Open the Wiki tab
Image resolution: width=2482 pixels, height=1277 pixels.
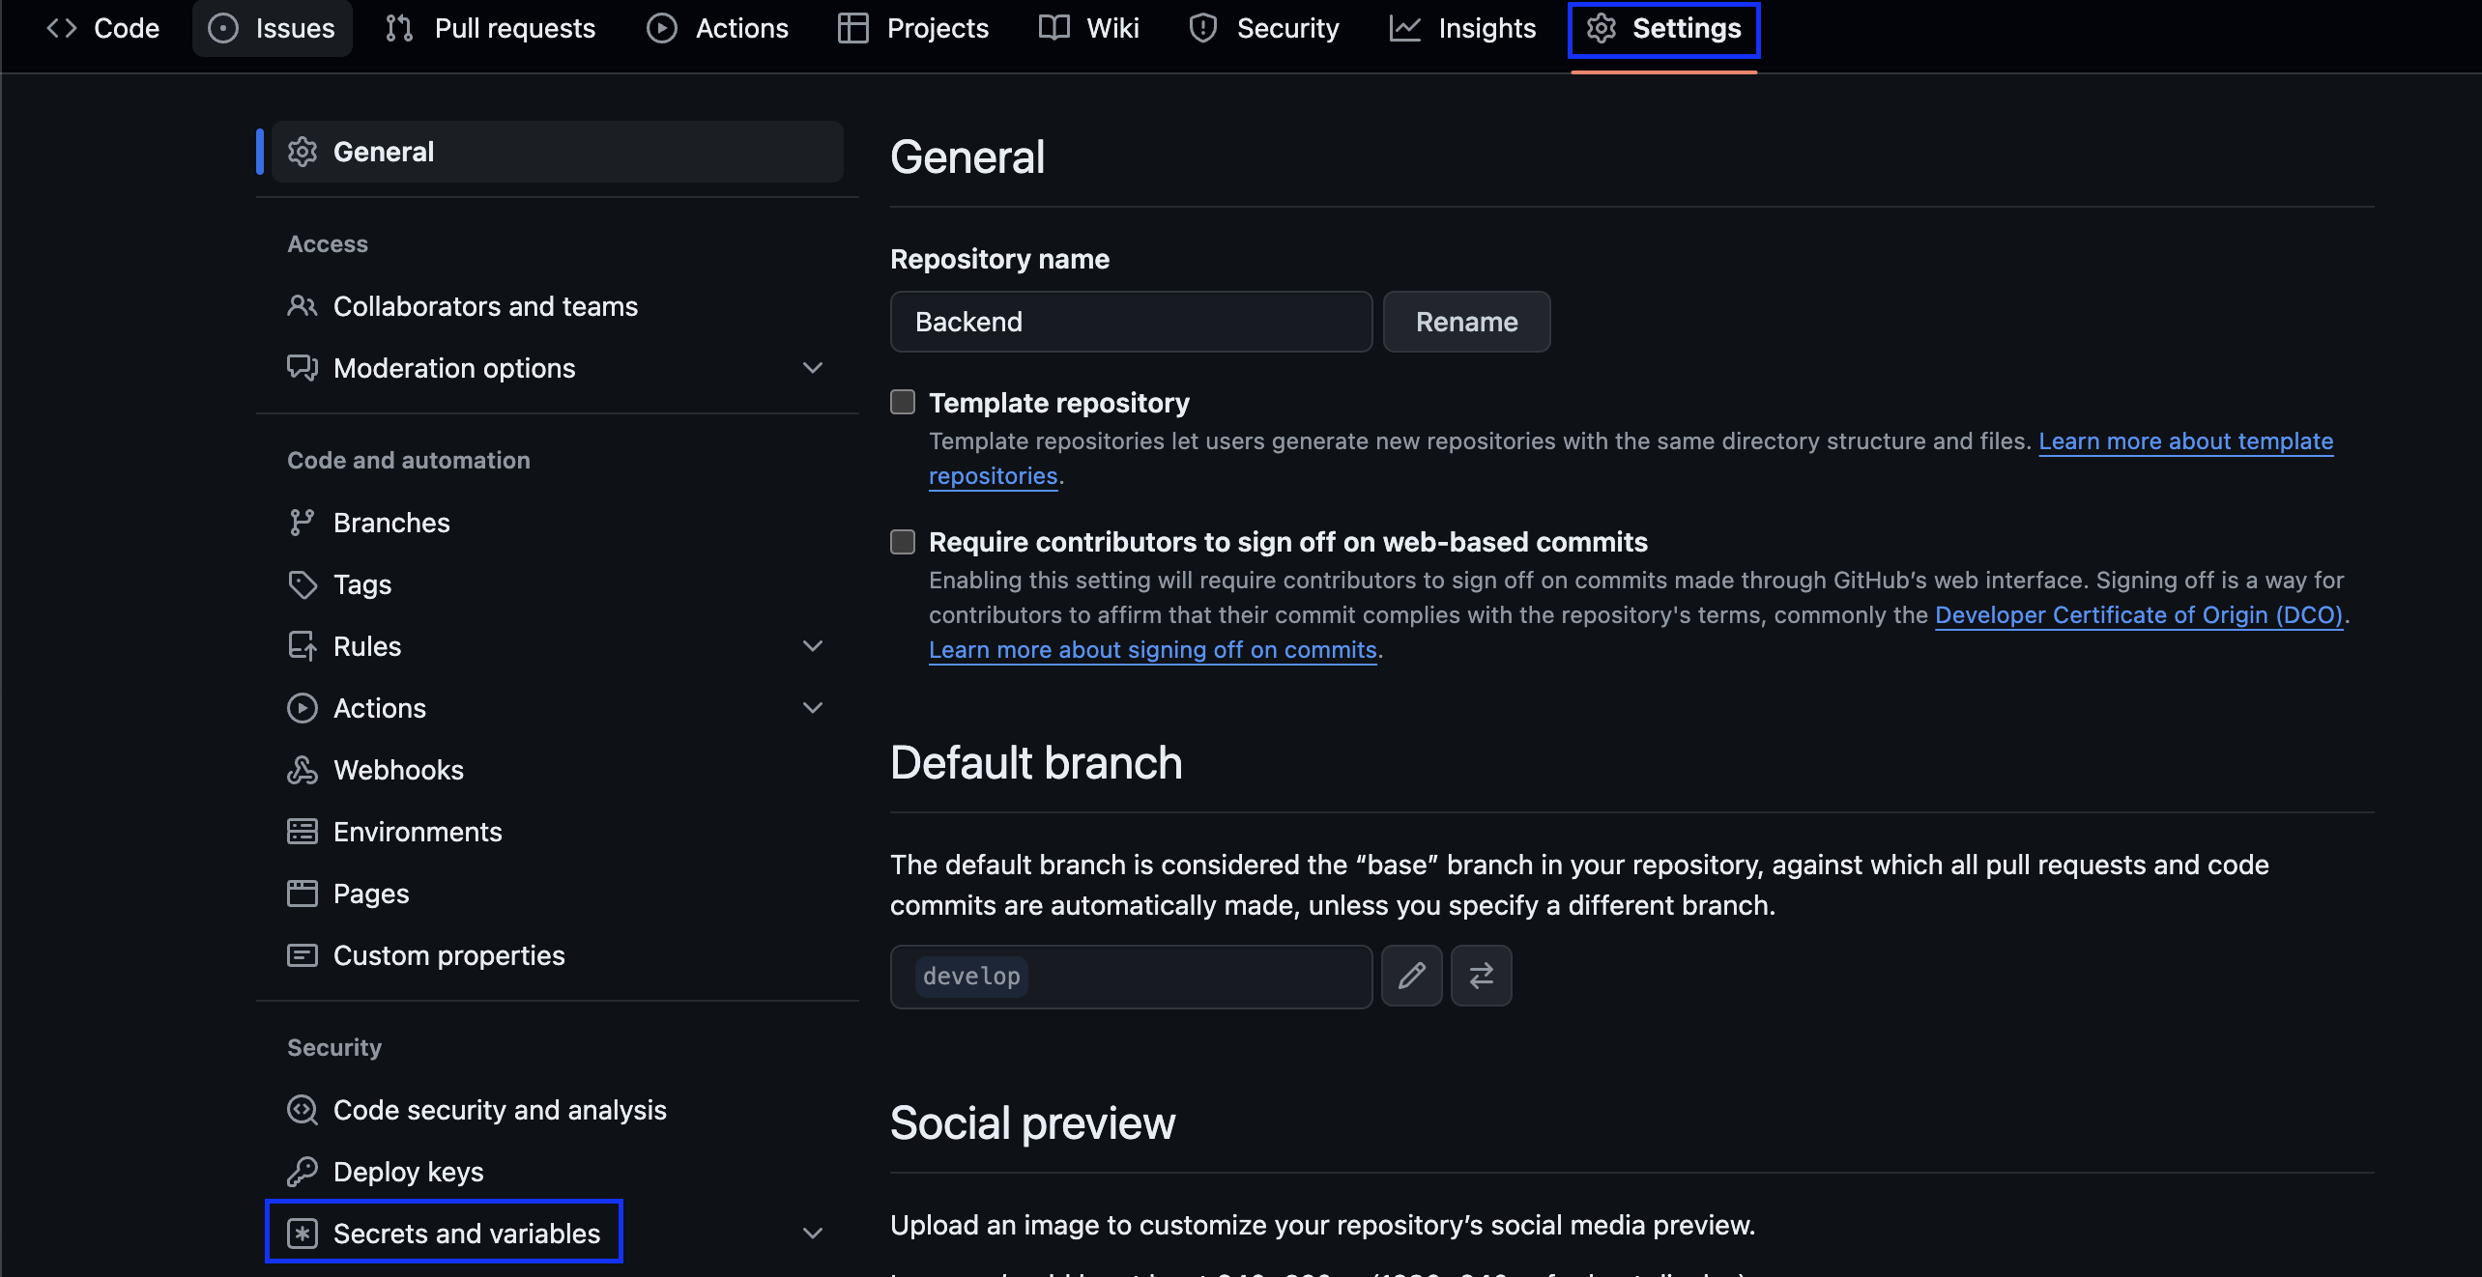(x=1089, y=28)
